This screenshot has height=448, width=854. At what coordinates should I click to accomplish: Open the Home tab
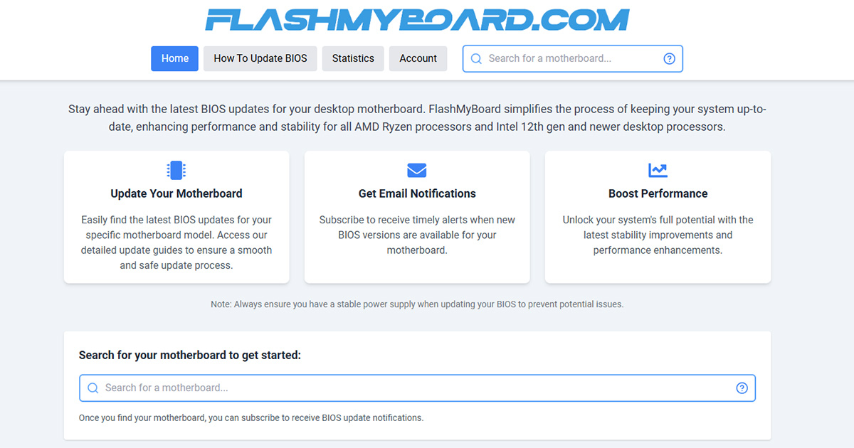[x=175, y=58]
